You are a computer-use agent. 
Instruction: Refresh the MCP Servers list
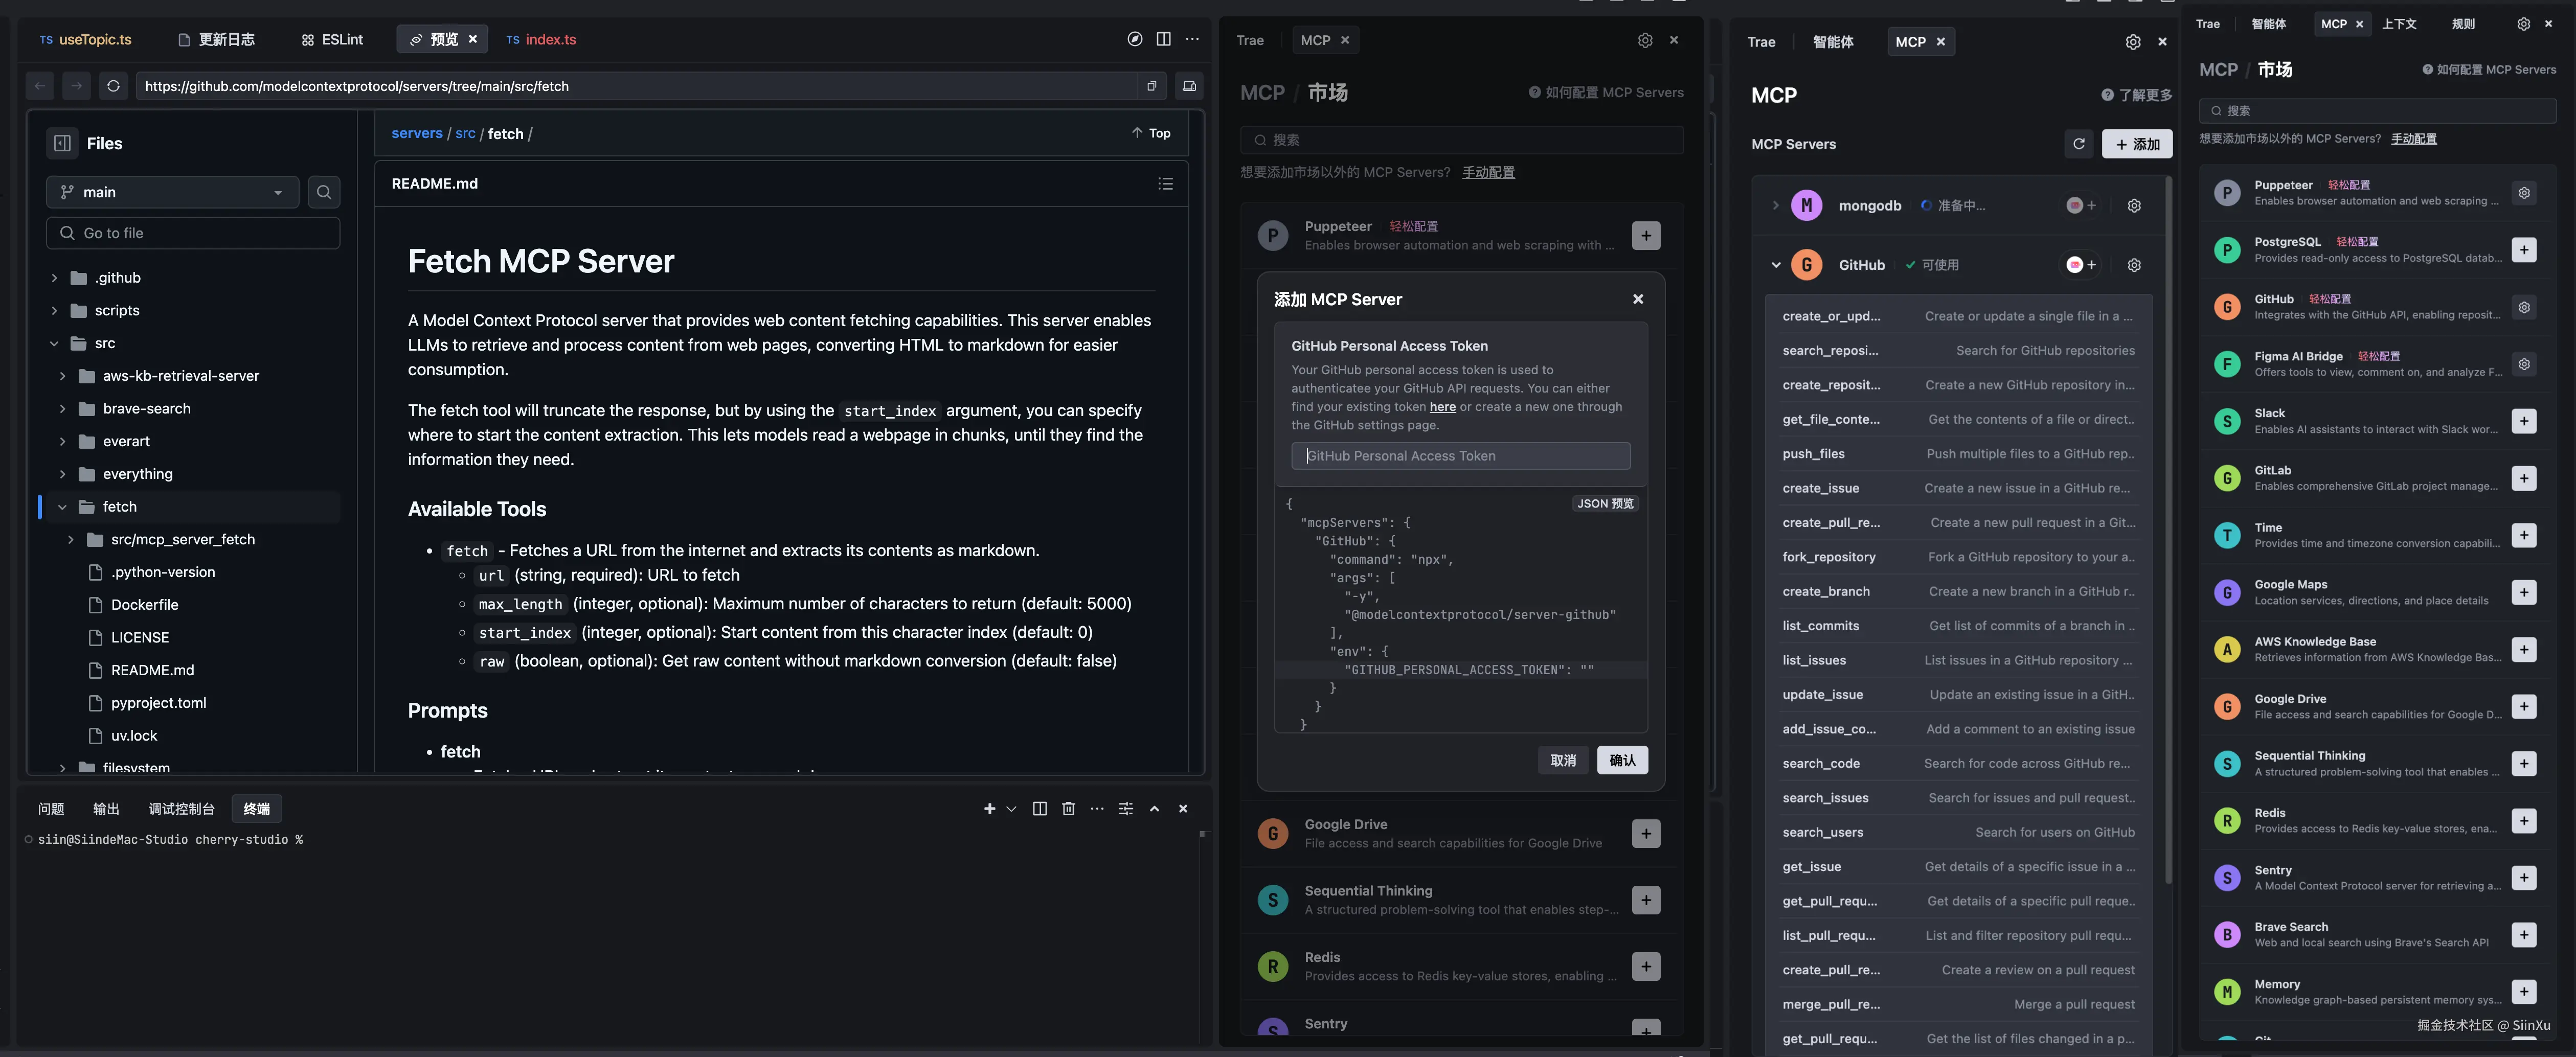2078,144
